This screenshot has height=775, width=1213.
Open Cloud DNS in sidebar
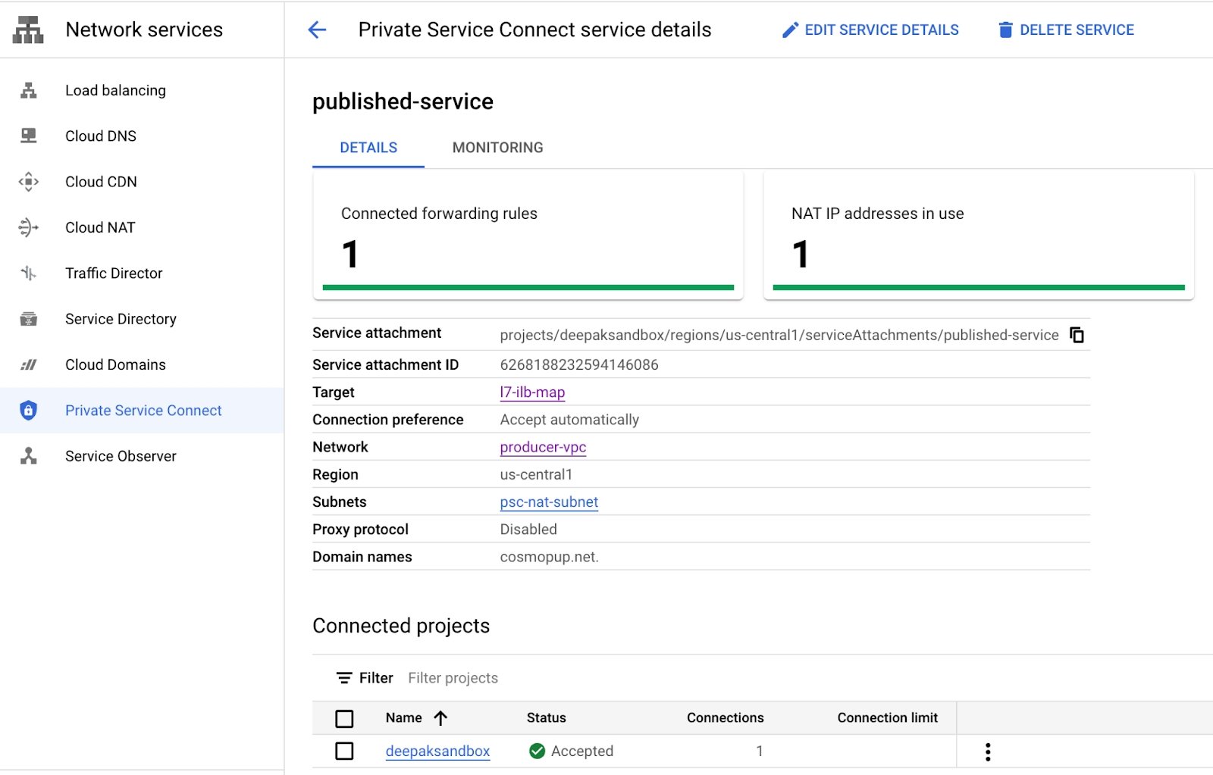pyautogui.click(x=101, y=136)
